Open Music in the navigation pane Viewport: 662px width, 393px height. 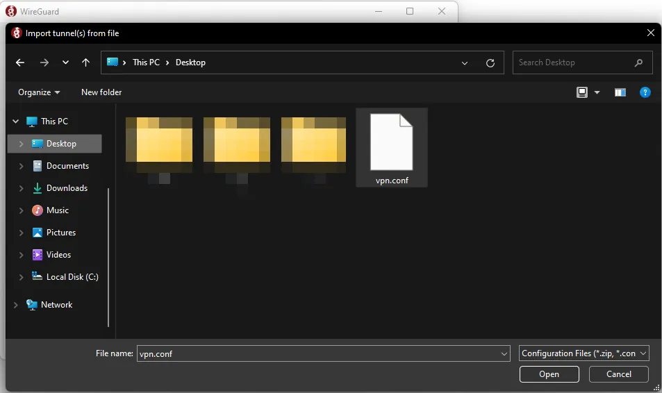(x=58, y=210)
